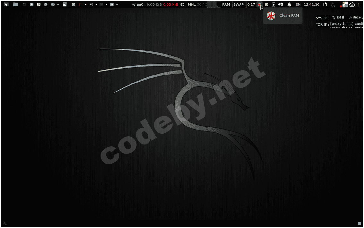Open the Kali applications menu icon
This screenshot has width=364, height=228.
point(6,4)
